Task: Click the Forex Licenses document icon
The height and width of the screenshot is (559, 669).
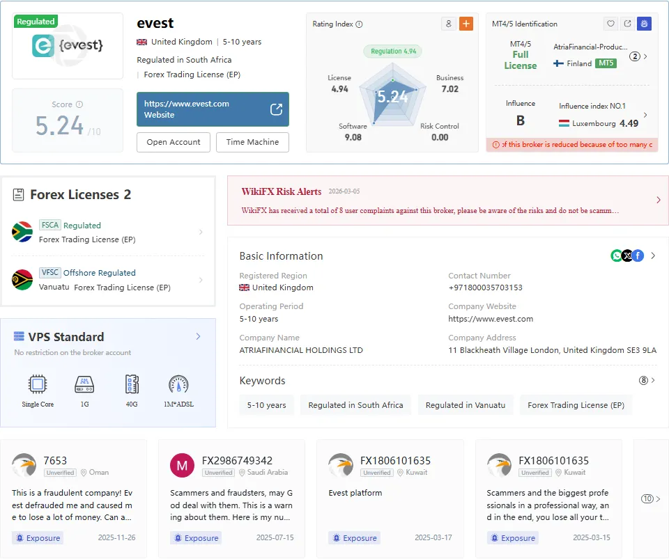Action: point(18,195)
